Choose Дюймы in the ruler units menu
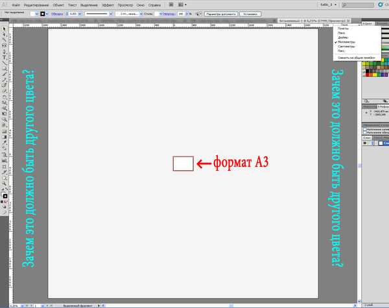This screenshot has height=308, width=389. pos(343,38)
